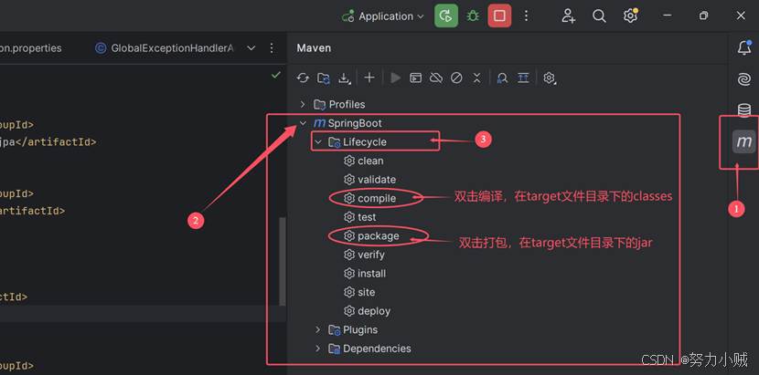Download Maven sources and documentation
759x375 pixels.
point(345,78)
